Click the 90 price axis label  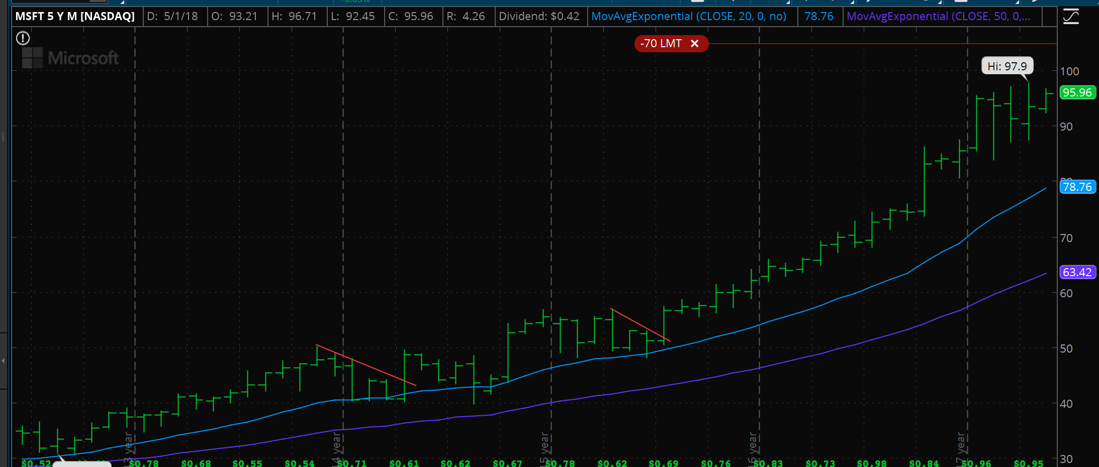tap(1066, 127)
